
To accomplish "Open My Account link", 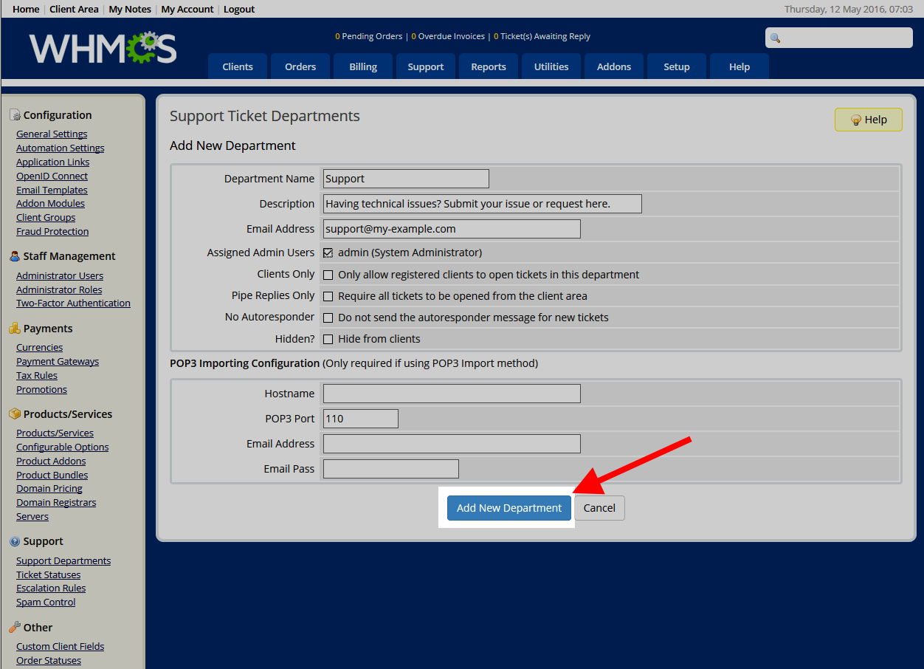I will [187, 9].
